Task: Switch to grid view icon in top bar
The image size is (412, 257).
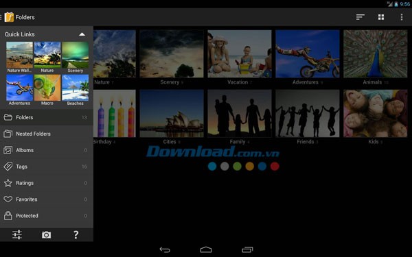Action: (x=381, y=17)
